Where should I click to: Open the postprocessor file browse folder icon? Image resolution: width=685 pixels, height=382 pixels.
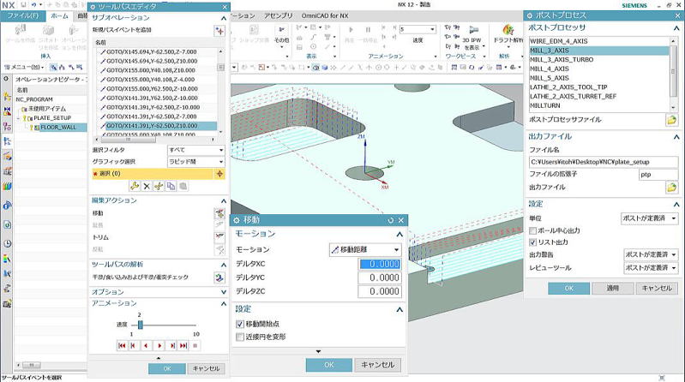[x=671, y=120]
